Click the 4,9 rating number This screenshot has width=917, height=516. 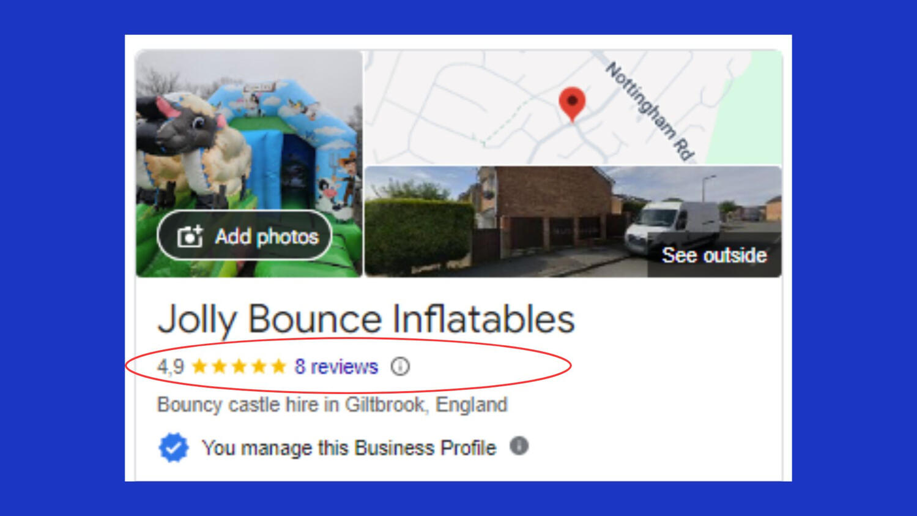pos(170,367)
